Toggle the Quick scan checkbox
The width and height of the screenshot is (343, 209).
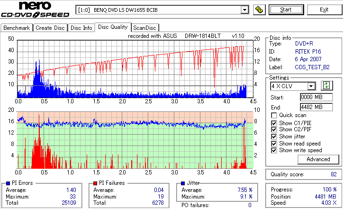274,115
